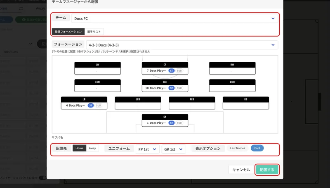Toggle the Foot display option
Image resolution: width=330 pixels, height=188 pixels.
(257, 148)
